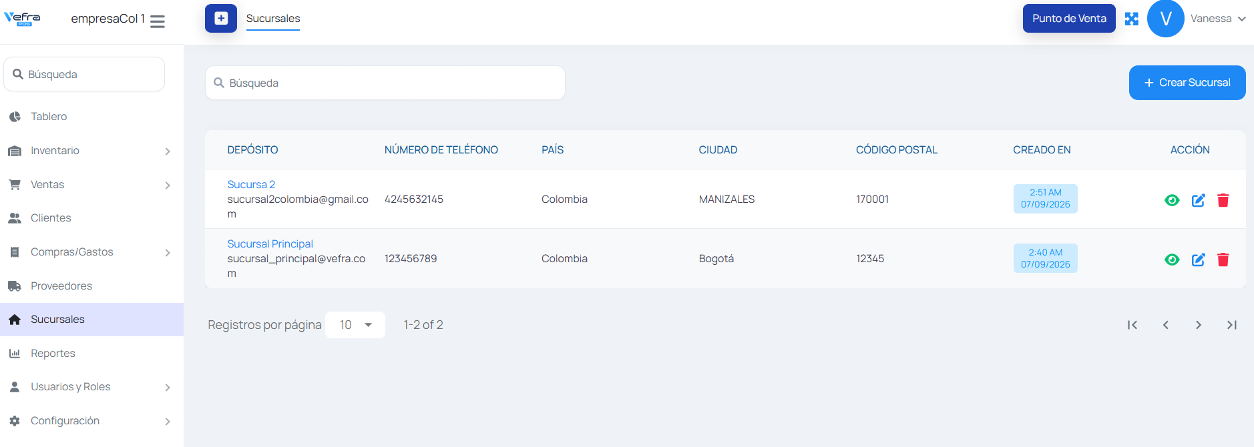This screenshot has width=1254, height=447.
Task: Open Reportes in the sidebar
Action: 91,354
